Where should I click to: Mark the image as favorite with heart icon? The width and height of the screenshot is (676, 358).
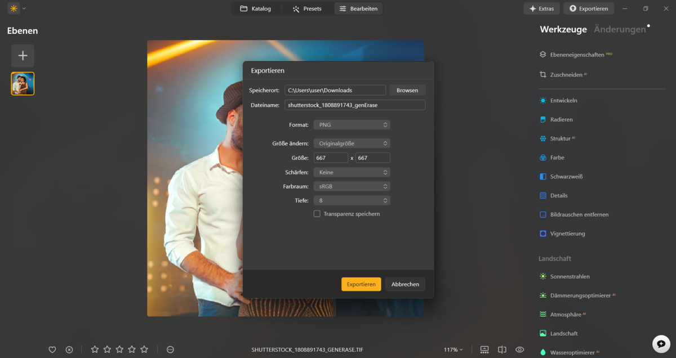52,349
